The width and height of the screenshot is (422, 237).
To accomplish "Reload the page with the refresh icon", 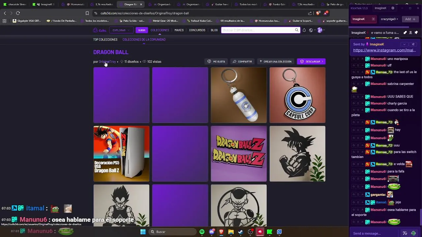I will click(x=18, y=13).
